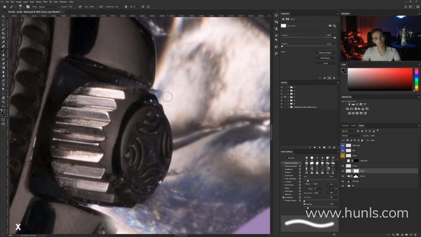Enable the Shape Dynamics checkbox
The width and height of the screenshot is (421, 237).
(x=284, y=166)
